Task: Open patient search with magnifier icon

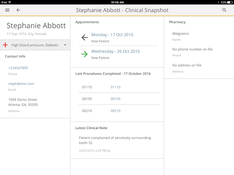Action: [x=224, y=10]
